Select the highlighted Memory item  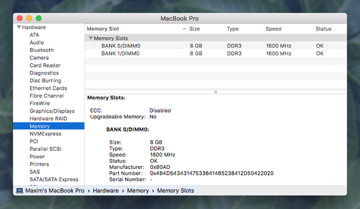tap(49, 126)
